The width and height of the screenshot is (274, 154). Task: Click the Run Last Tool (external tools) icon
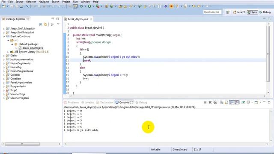[98, 6]
